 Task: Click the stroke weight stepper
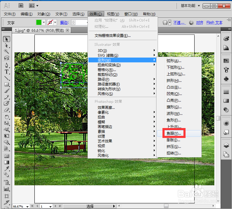73,22
